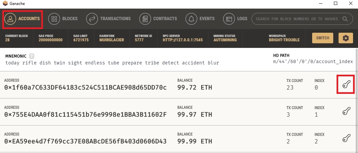The width and height of the screenshot is (358, 153).
Task: Open the Transactions tab
Action: click(x=109, y=19)
